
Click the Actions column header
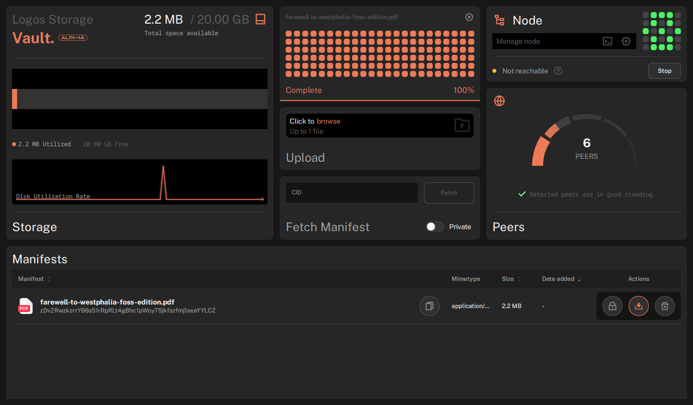[639, 279]
